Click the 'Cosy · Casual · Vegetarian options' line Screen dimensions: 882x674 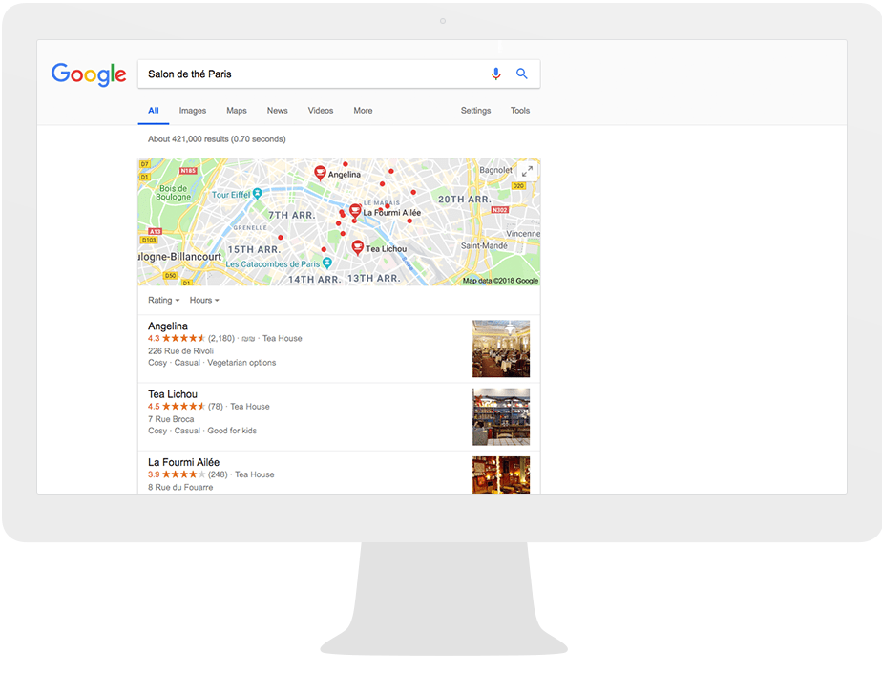[x=212, y=363]
